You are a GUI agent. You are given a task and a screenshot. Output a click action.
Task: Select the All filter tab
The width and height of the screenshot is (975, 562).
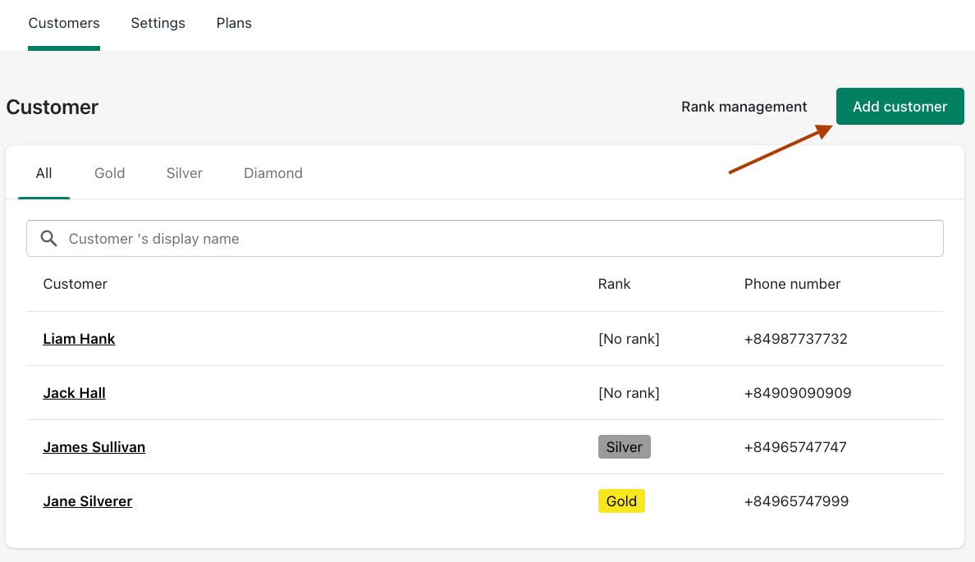click(x=44, y=173)
